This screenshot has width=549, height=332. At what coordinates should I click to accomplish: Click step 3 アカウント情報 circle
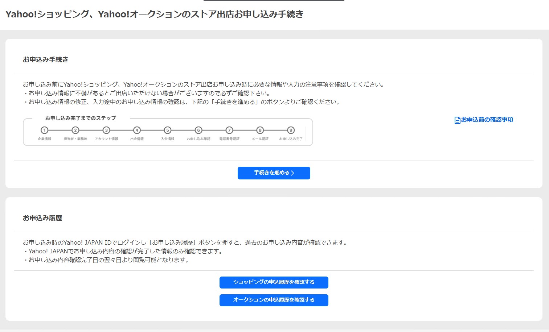106,130
